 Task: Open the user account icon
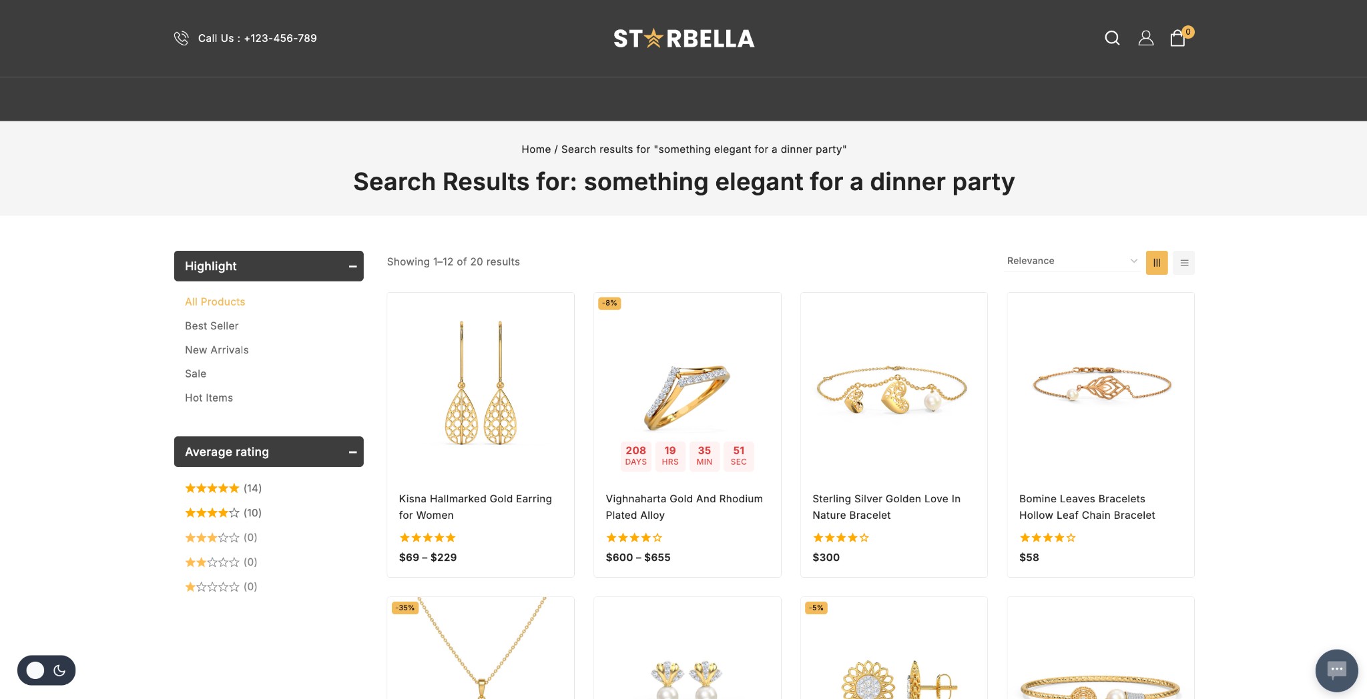pos(1145,38)
